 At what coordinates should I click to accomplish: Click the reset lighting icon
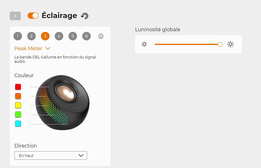tap(84, 16)
